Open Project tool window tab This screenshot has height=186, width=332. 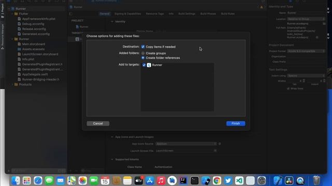tap(2, 11)
